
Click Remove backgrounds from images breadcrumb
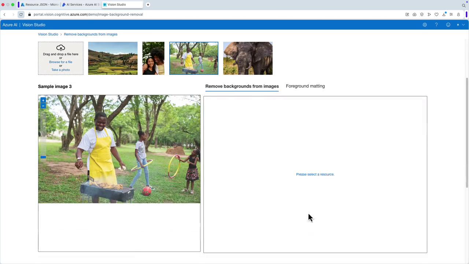[91, 34]
